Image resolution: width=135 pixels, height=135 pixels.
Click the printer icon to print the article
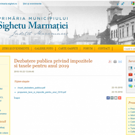click(x=115, y=61)
